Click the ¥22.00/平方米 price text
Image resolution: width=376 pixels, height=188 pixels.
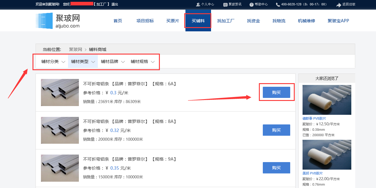click(x=328, y=179)
